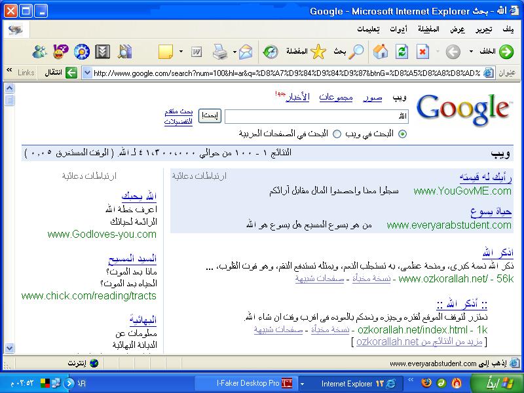Open the أدوات menu
Viewport: 524px width, 393px height.
(x=399, y=29)
